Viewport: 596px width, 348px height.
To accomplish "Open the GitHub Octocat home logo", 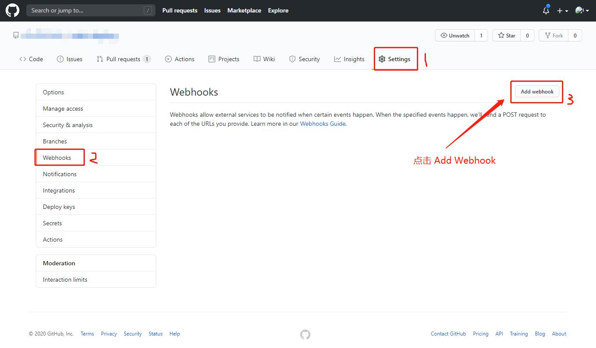I will pos(12,10).
